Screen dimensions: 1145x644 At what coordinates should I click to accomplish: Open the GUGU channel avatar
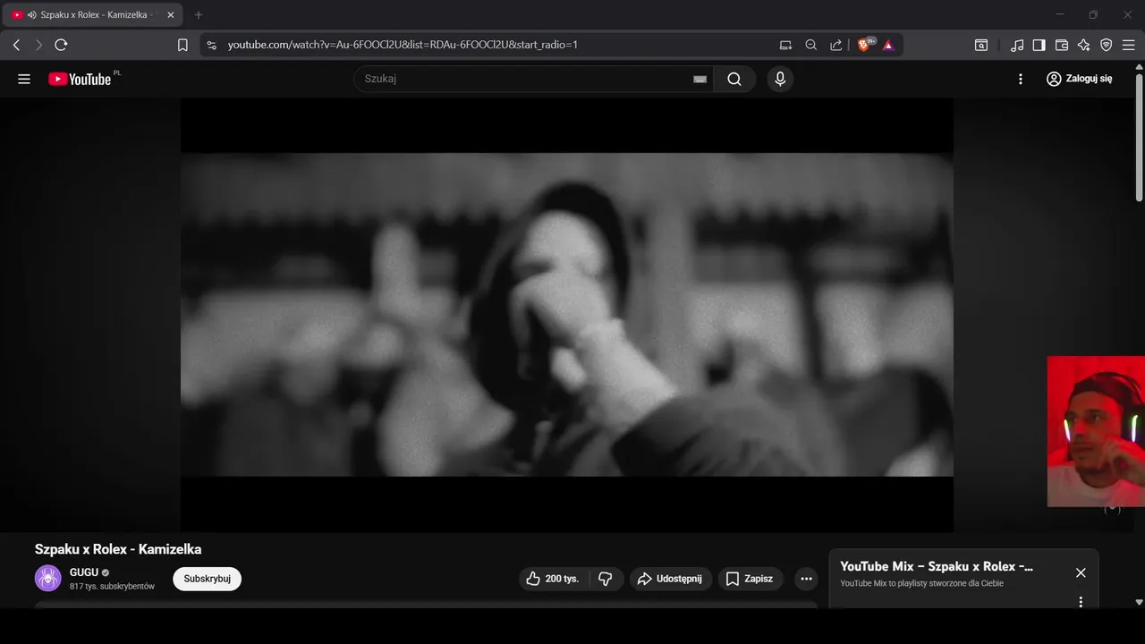coord(48,578)
